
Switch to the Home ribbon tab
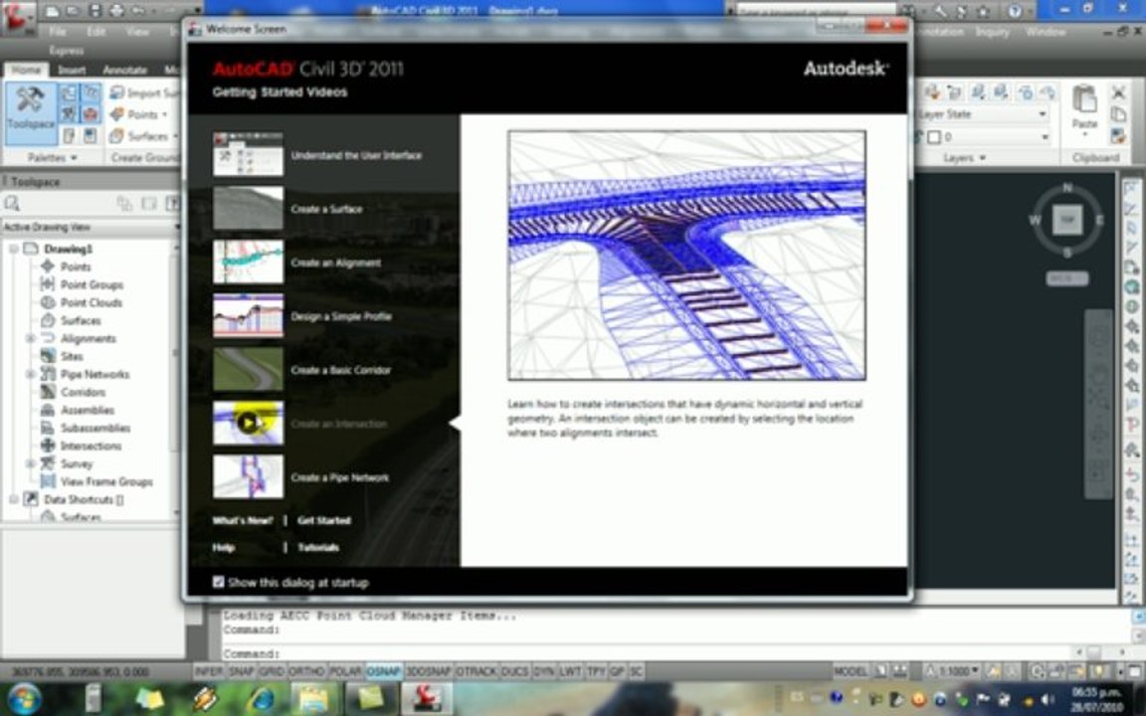(26, 71)
